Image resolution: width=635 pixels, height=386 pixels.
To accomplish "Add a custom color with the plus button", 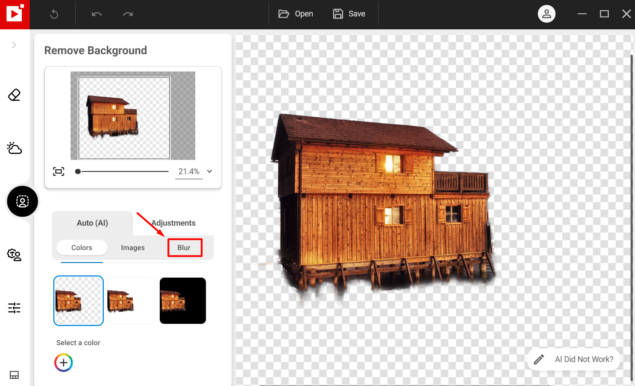I will pyautogui.click(x=63, y=363).
